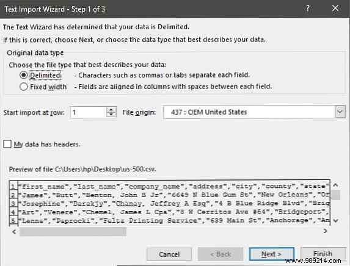
Task: Click preview row 5 starting with Lenna
Action: (x=169, y=220)
